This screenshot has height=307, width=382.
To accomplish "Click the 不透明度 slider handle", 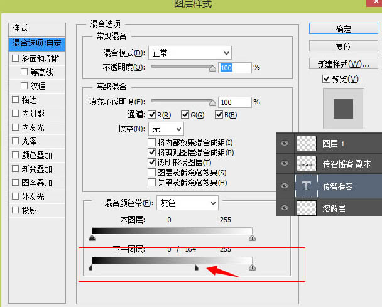I will tap(212, 68).
